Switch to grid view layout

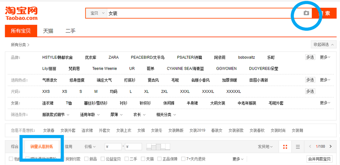click(x=285, y=147)
